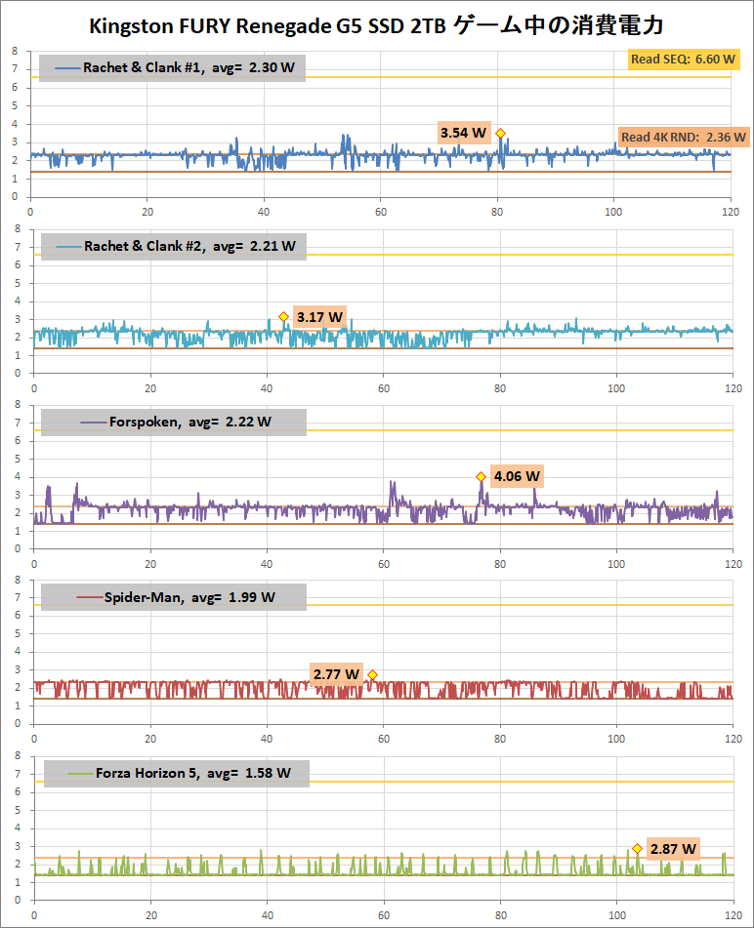Select the diamond peak marker next to 4.06 W
The height and width of the screenshot is (928, 754).
pyautogui.click(x=481, y=476)
